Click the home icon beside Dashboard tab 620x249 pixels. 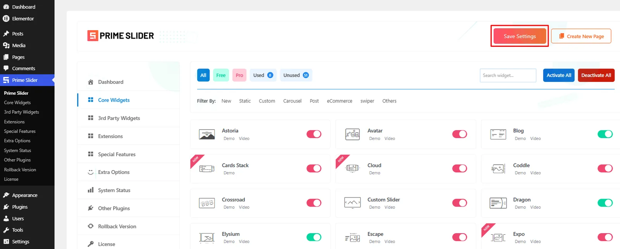coord(91,82)
